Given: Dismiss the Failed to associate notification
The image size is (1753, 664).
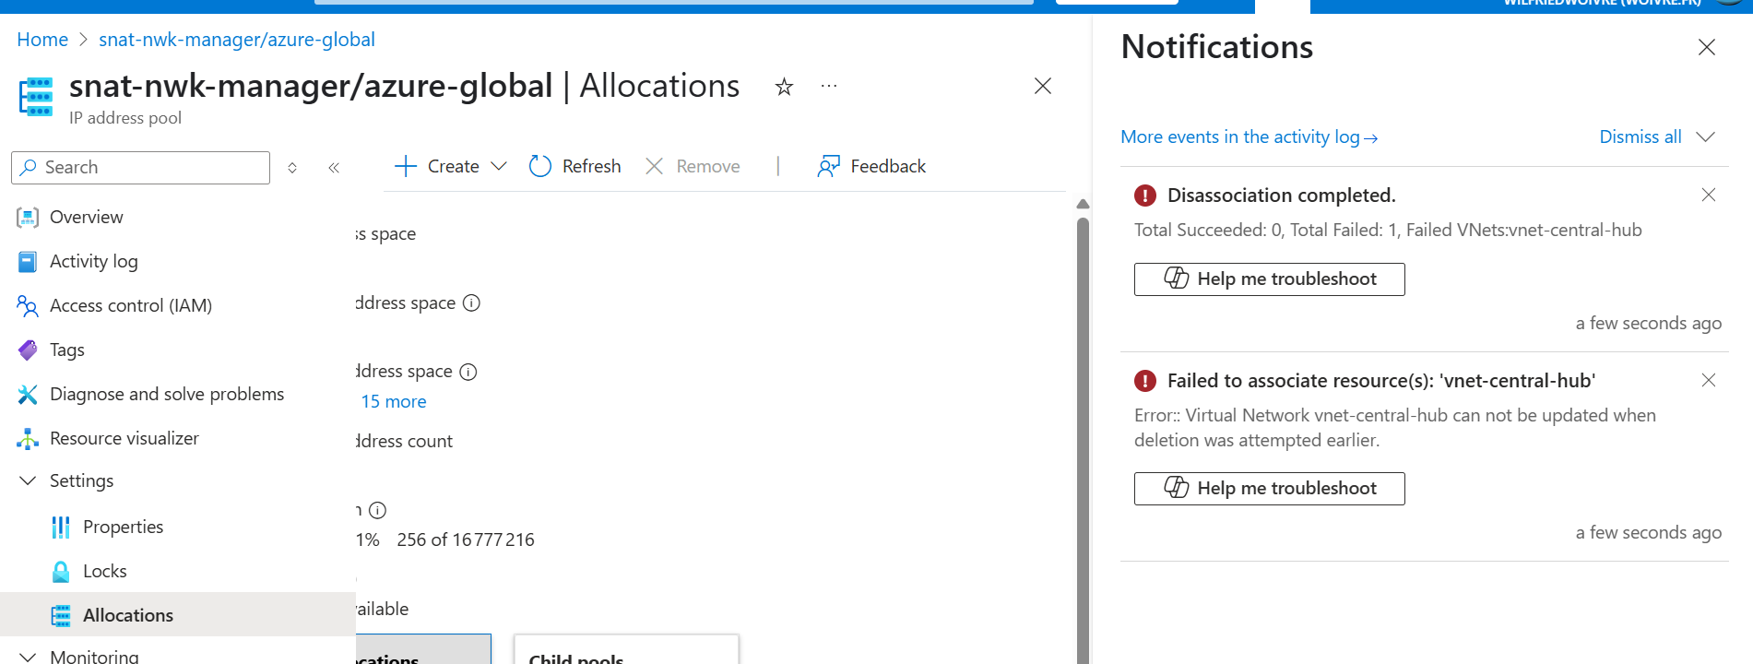Looking at the screenshot, I should coord(1709,380).
